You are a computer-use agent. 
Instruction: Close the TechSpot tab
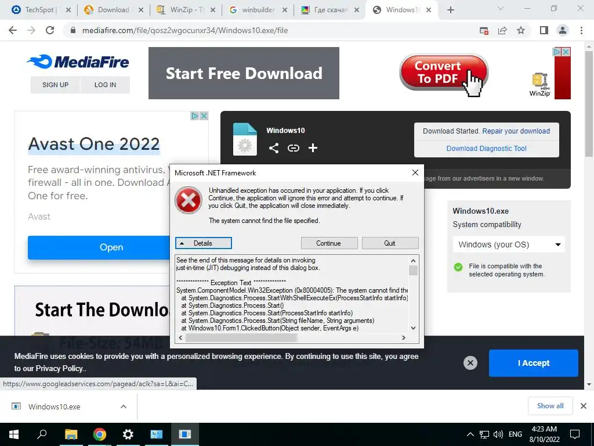[68, 10]
